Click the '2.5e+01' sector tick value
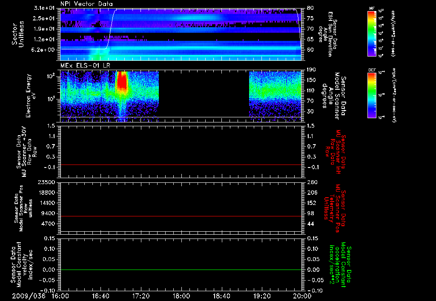The height and width of the screenshot is (301, 436). pos(44,18)
